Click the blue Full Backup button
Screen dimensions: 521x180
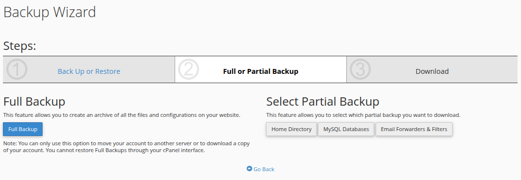tap(23, 129)
